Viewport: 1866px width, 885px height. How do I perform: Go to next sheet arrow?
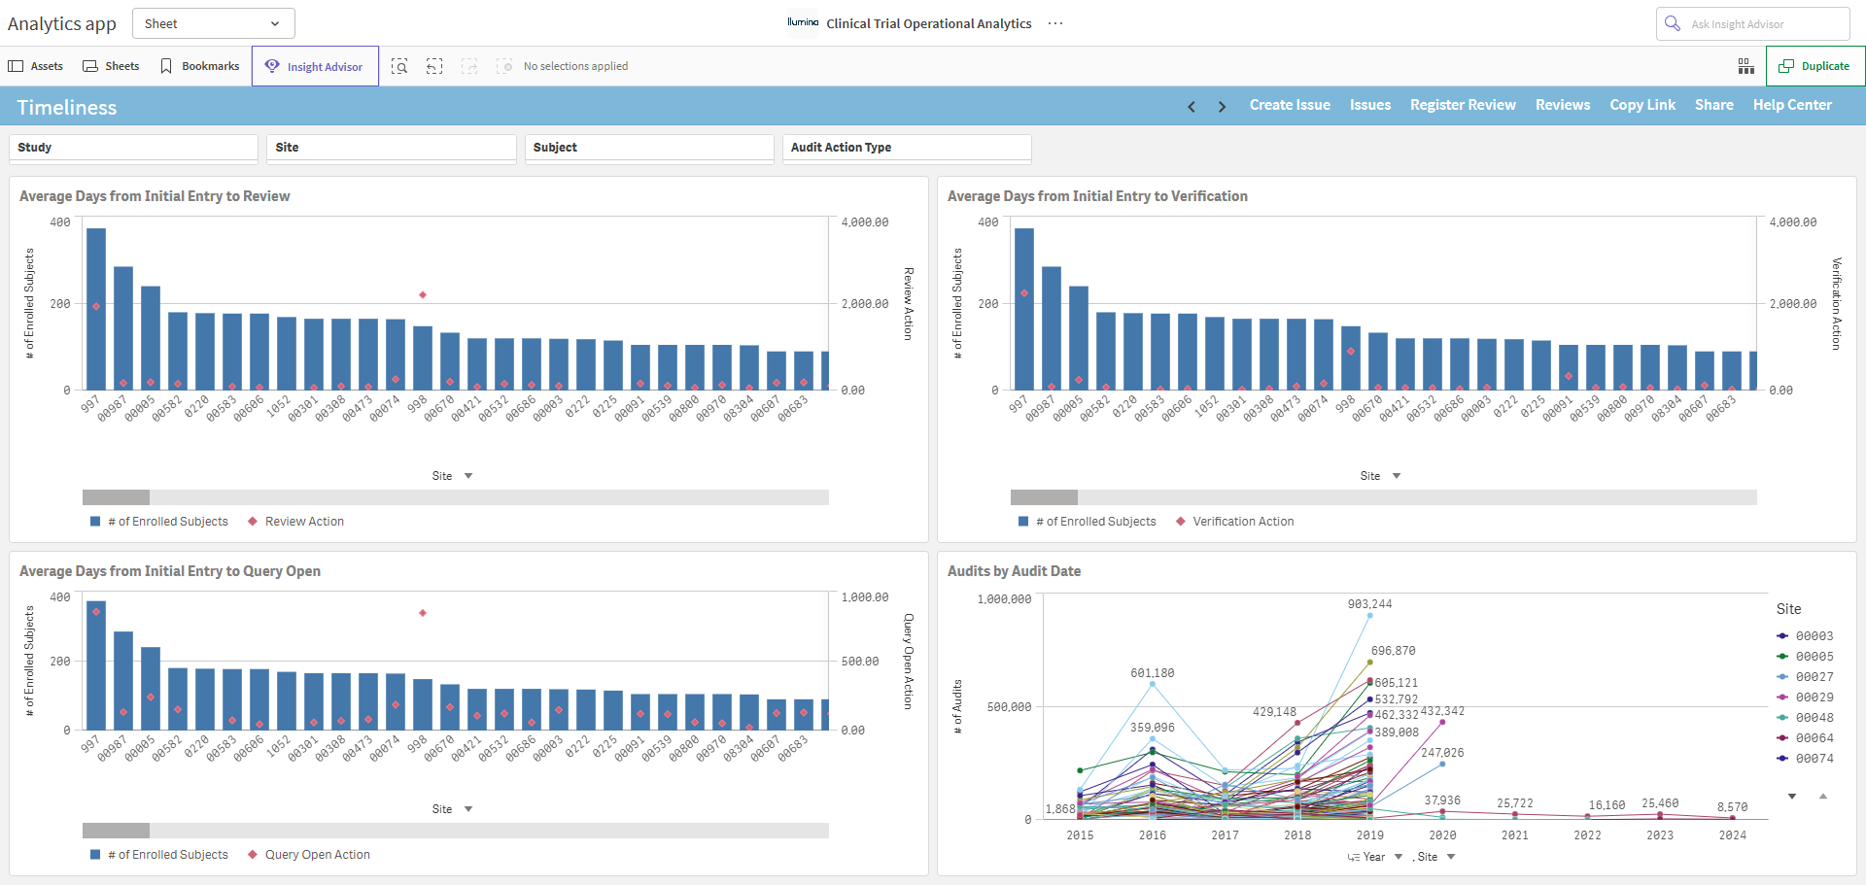pos(1222,107)
